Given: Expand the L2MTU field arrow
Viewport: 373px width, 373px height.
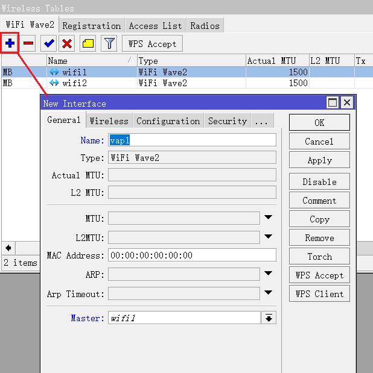Looking at the screenshot, I should tap(269, 237).
